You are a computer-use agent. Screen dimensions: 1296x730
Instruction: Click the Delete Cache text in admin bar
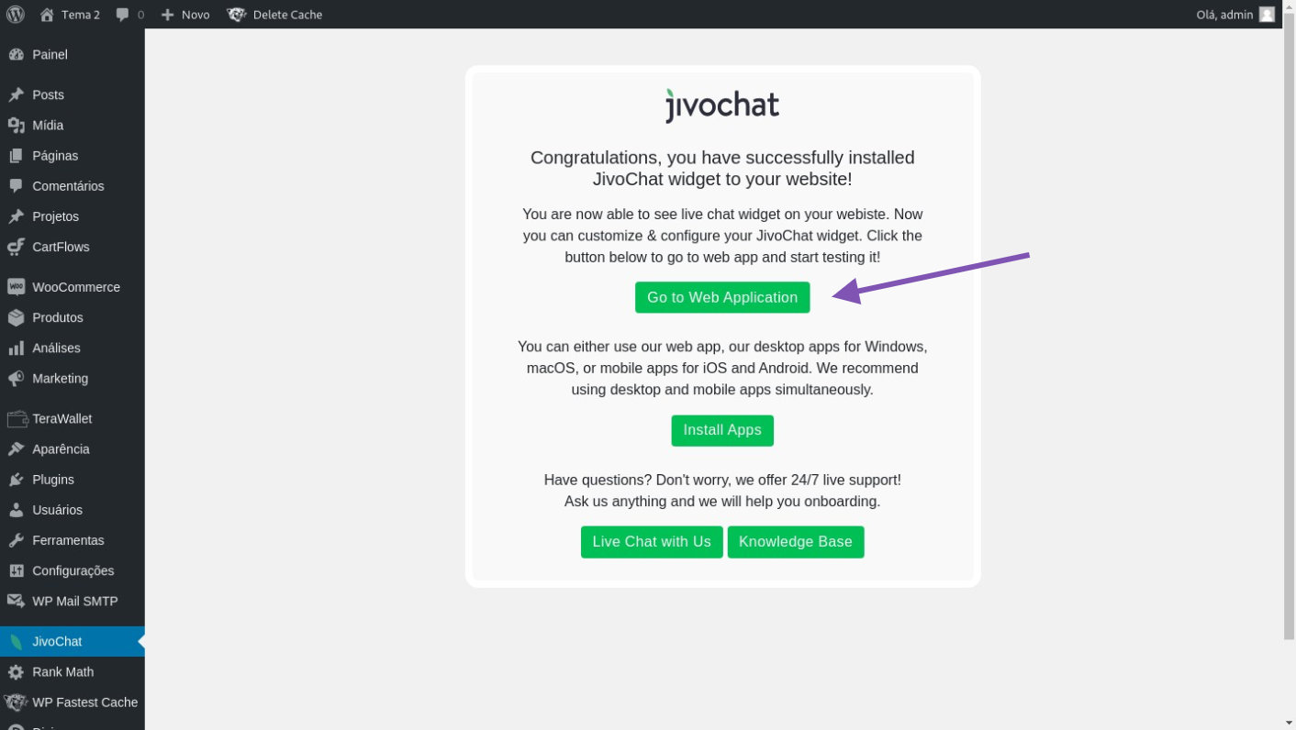coord(287,15)
